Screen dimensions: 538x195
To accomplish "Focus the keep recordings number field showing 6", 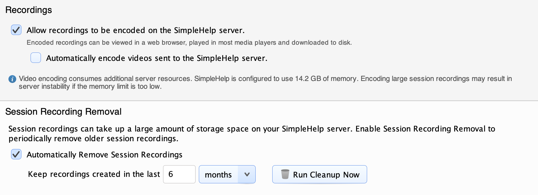I will click(x=179, y=174).
